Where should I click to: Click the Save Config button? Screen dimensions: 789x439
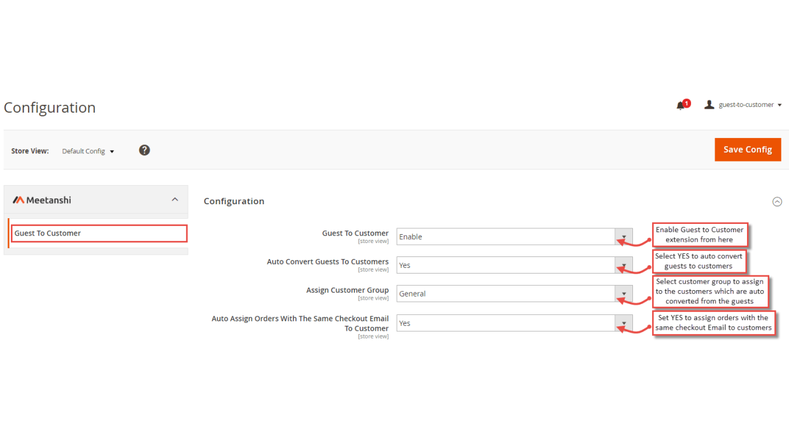click(748, 150)
